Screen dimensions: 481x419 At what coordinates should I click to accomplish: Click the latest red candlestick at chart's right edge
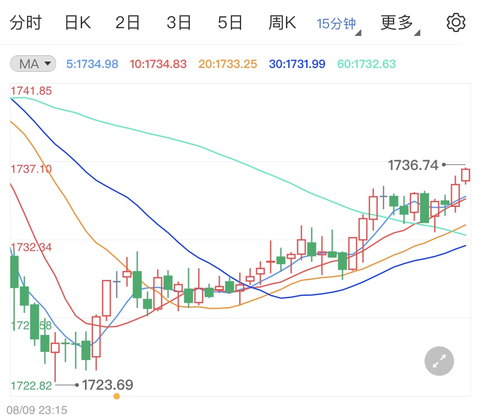click(x=466, y=175)
